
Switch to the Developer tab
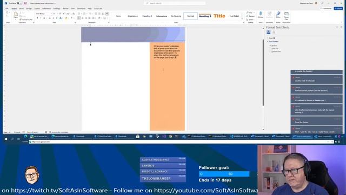[x=81, y=9]
